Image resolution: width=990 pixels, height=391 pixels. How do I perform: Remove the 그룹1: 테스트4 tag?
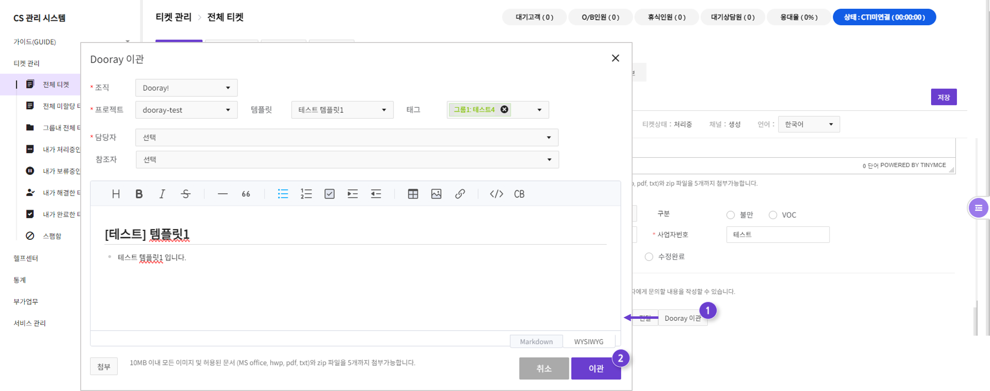[x=504, y=109]
